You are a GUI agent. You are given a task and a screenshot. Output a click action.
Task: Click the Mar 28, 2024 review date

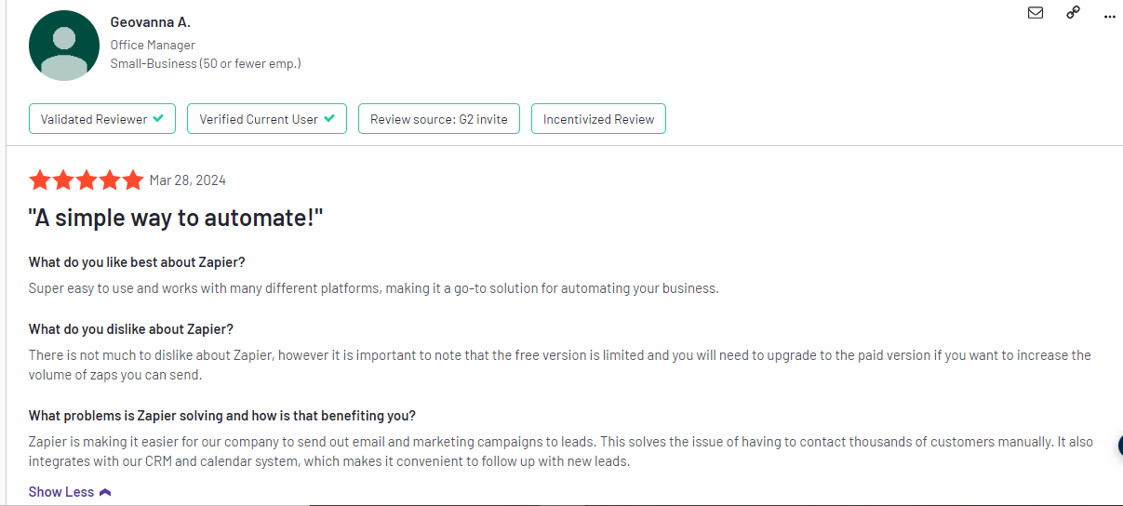coord(188,180)
